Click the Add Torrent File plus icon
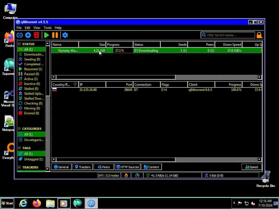 click(x=28, y=35)
